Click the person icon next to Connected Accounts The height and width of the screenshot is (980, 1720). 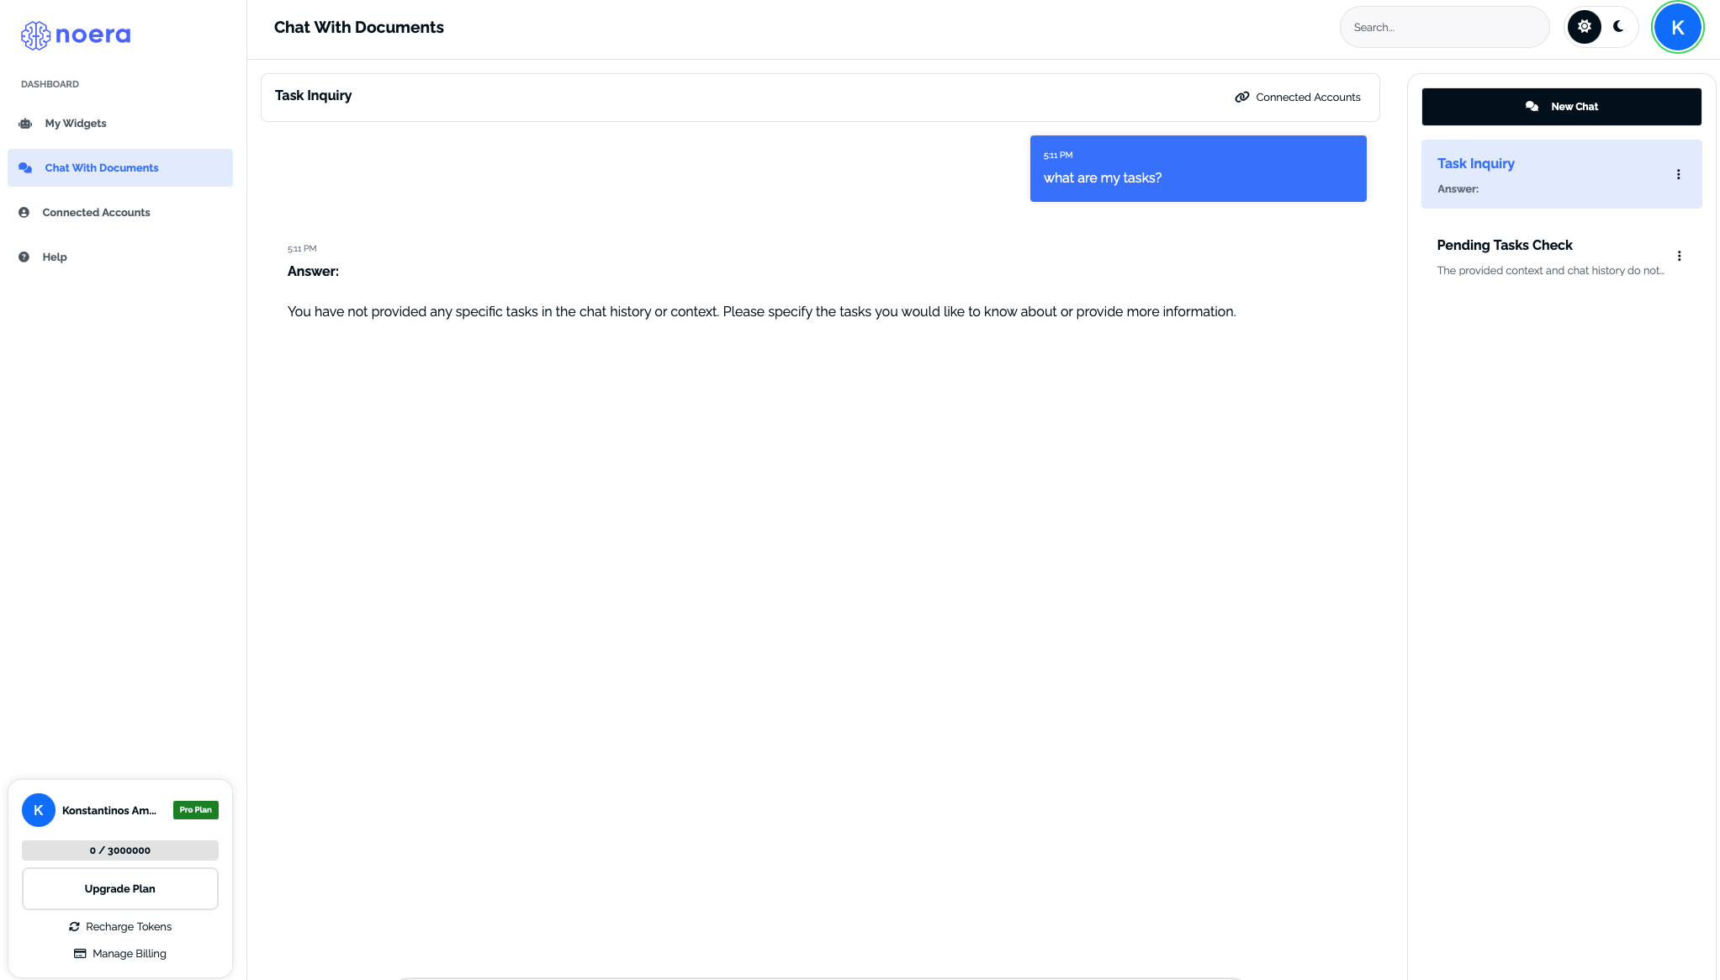[x=25, y=212]
